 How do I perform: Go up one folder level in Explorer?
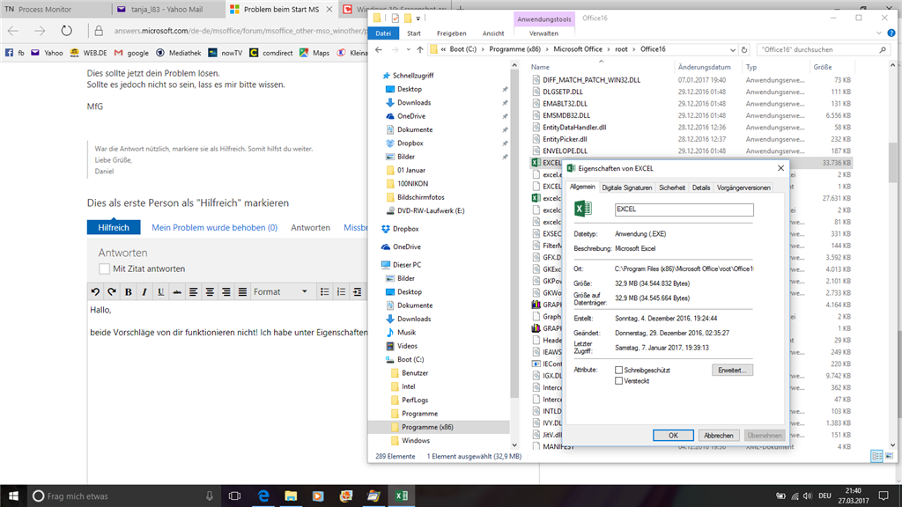[420, 49]
